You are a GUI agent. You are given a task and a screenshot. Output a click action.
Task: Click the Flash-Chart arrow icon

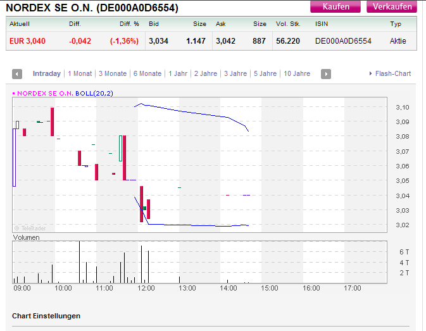tap(370, 73)
